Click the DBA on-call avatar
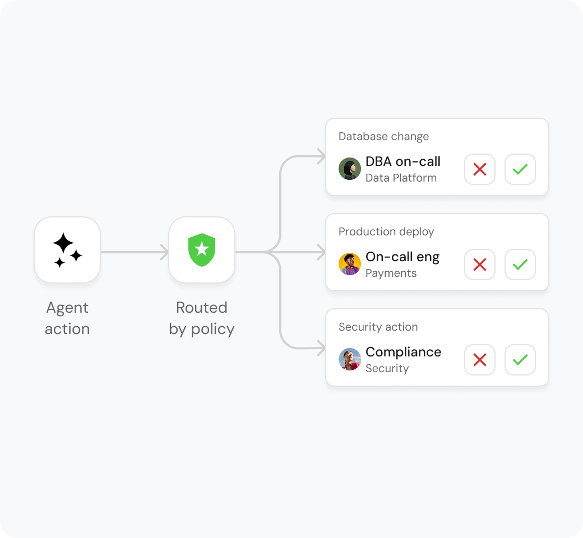583x538 pixels. tap(349, 169)
